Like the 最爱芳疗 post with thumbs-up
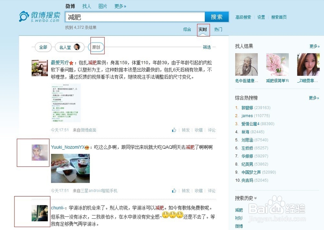Viewport: 324px width, 230px height. (x=174, y=130)
